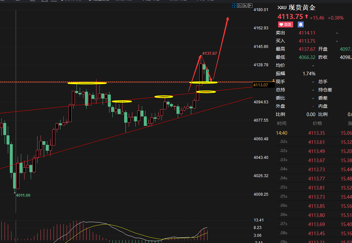Select tick price 4113.49
Screen dimensions: 352x243
point(316,151)
